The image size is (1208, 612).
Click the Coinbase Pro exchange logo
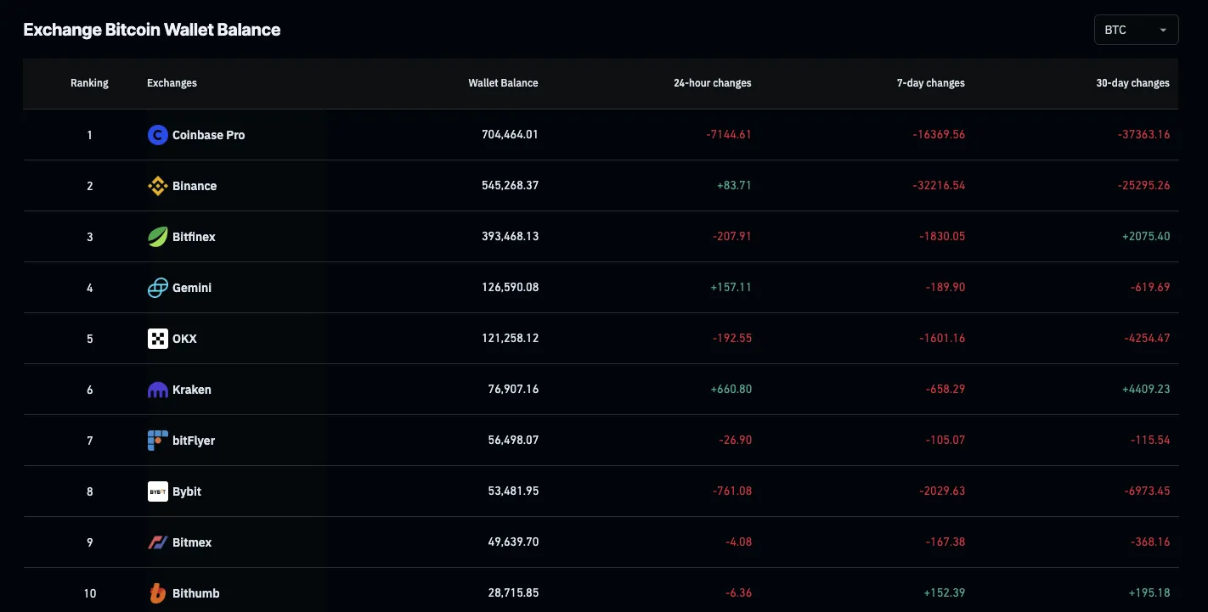click(x=157, y=134)
